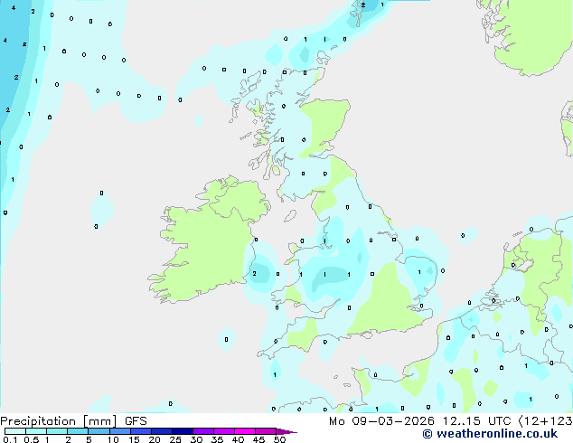Select the 0.1–0.5 mm legend color box
This screenshot has width=573, height=443.
pyautogui.click(x=15, y=431)
